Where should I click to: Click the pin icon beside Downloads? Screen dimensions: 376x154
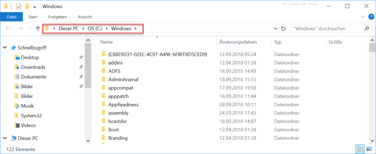81,67
